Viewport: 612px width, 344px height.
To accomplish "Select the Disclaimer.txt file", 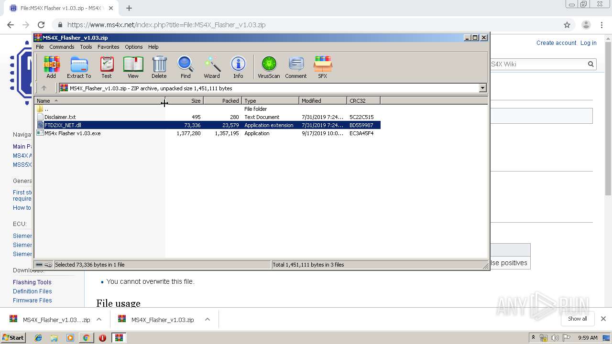I will tap(60, 117).
